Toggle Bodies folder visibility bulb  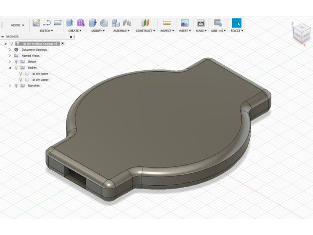(16, 68)
